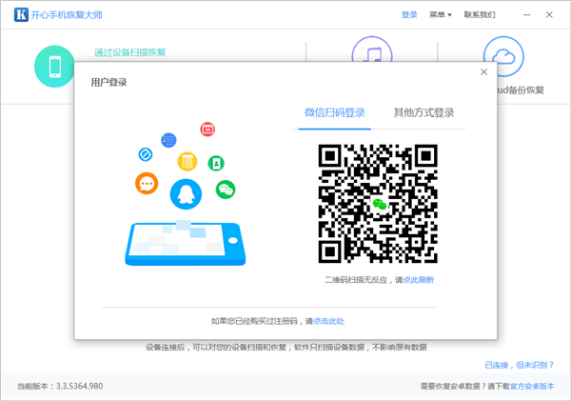Refresh QR code via 点此刷新 link

pyautogui.click(x=419, y=280)
